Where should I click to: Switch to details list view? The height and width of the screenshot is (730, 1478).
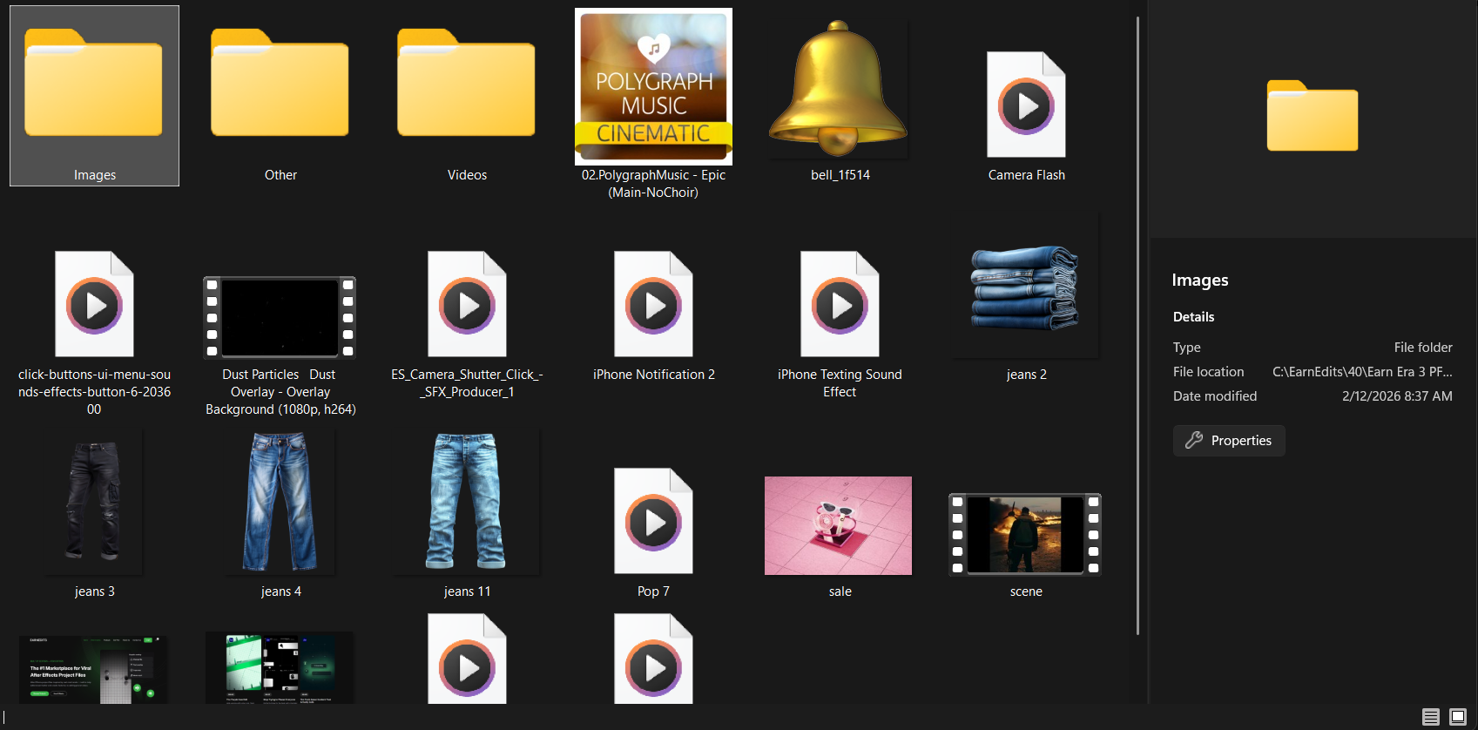(1430, 717)
